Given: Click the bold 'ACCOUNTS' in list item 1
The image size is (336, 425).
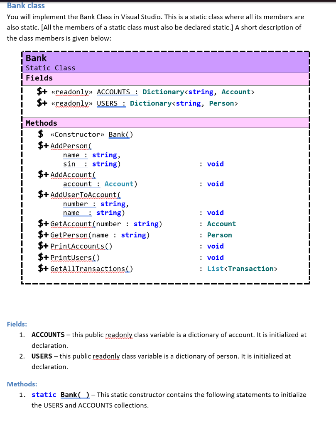Looking at the screenshot, I should click(48, 335).
